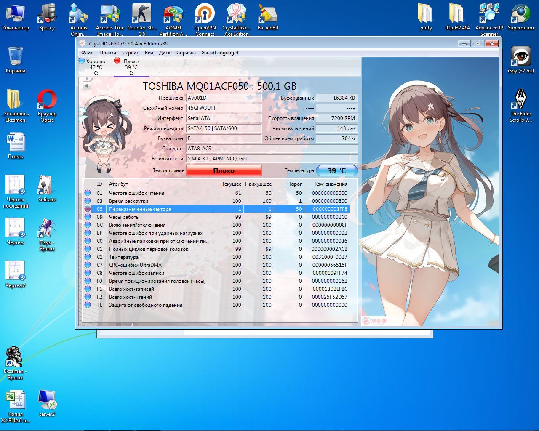Open the tftpd32.464 folder

pyautogui.click(x=457, y=17)
